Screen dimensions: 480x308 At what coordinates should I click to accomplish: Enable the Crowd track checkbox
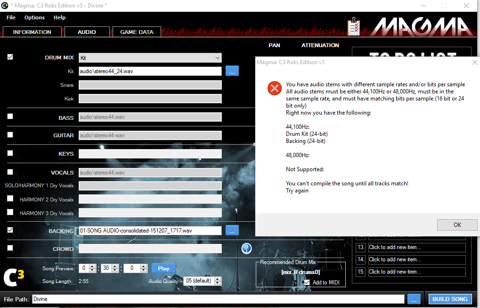(x=10, y=248)
